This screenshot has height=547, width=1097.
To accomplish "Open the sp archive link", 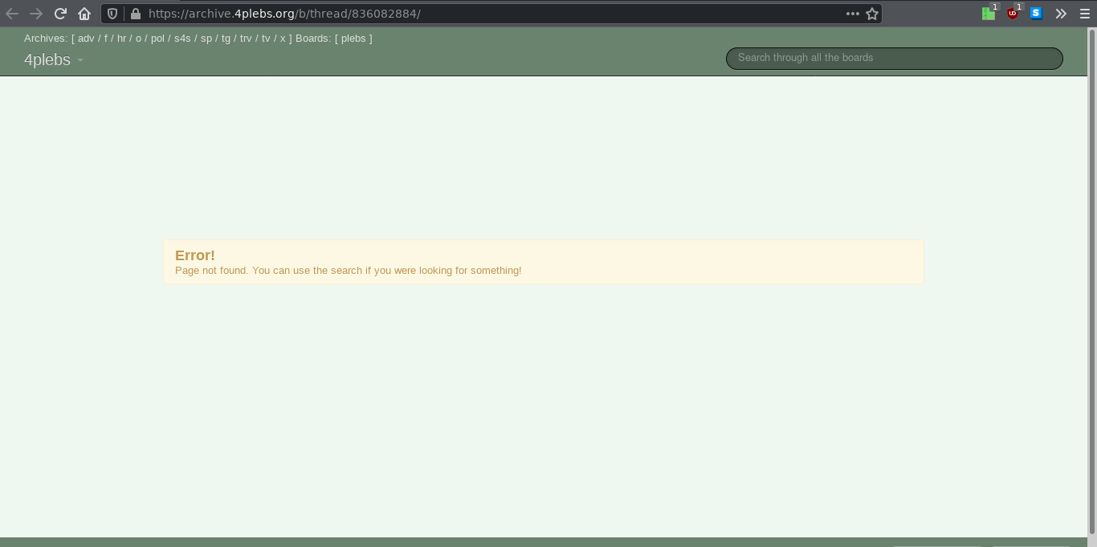I will tap(206, 39).
